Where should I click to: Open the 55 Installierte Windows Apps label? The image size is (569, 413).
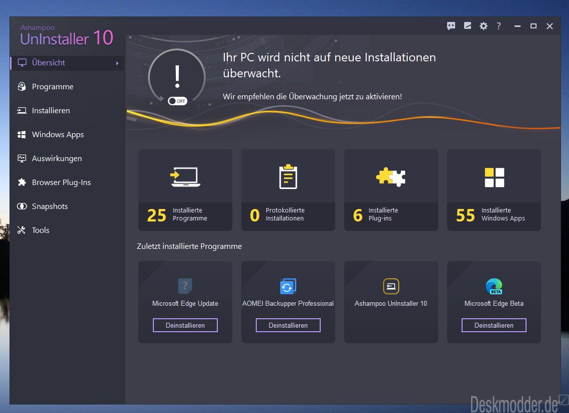point(491,214)
